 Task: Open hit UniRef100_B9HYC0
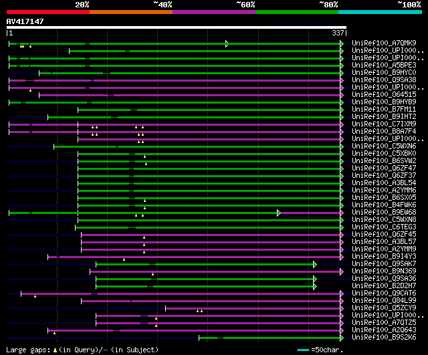(x=384, y=72)
